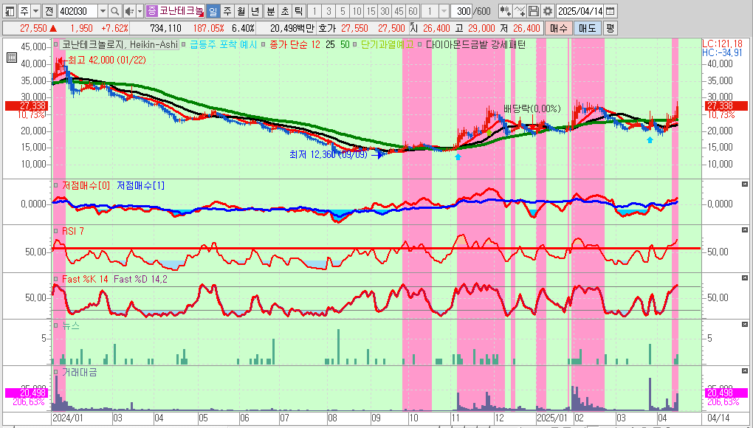Click the data table icon on chart

(12, 58)
